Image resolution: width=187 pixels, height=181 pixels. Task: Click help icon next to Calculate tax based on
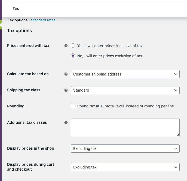pos(66,74)
